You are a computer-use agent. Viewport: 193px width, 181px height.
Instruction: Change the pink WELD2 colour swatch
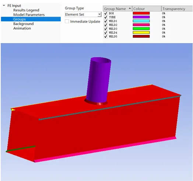tap(141, 25)
